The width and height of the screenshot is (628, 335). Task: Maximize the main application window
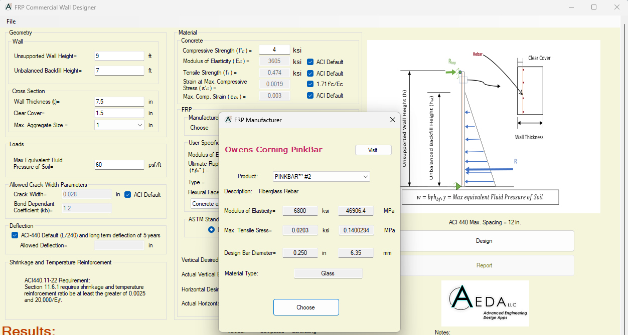pyautogui.click(x=594, y=7)
